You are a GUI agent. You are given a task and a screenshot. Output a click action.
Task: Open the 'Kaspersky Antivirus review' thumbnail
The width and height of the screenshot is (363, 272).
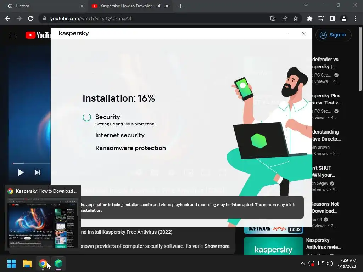[274, 246]
